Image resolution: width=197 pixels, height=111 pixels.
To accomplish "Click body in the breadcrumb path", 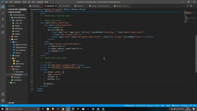I will (x=75, y=10).
